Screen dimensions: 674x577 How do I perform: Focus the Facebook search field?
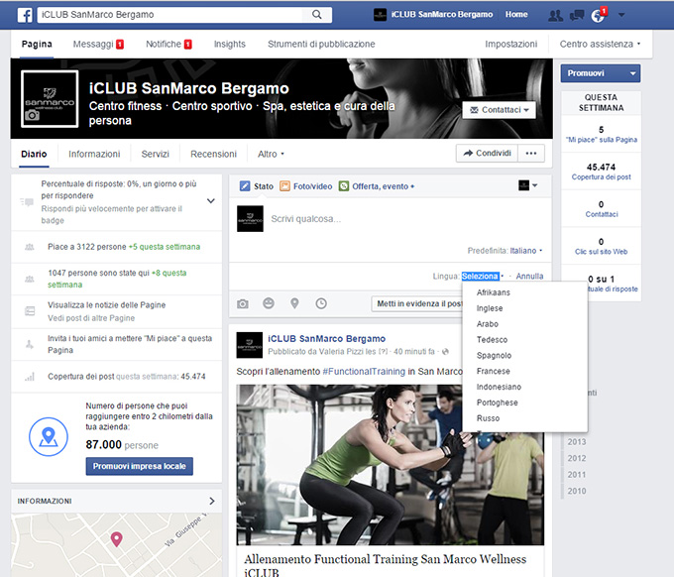coord(171,15)
